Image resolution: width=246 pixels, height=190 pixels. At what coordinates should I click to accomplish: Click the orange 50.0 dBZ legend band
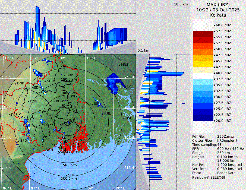point(203,52)
